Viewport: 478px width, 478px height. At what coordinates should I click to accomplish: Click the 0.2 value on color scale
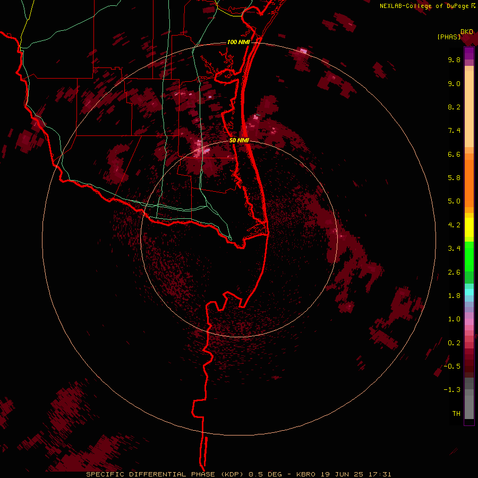pyautogui.click(x=454, y=343)
